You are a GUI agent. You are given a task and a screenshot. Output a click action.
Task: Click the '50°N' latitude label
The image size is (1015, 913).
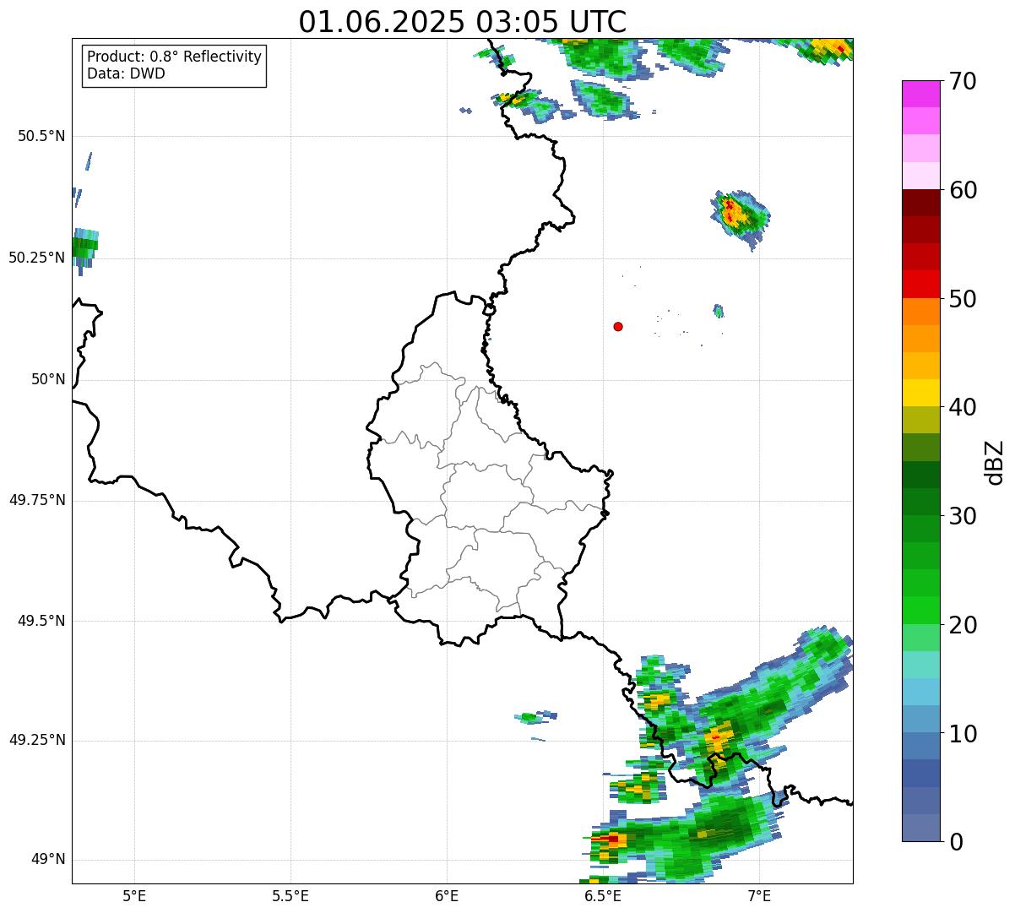48,379
